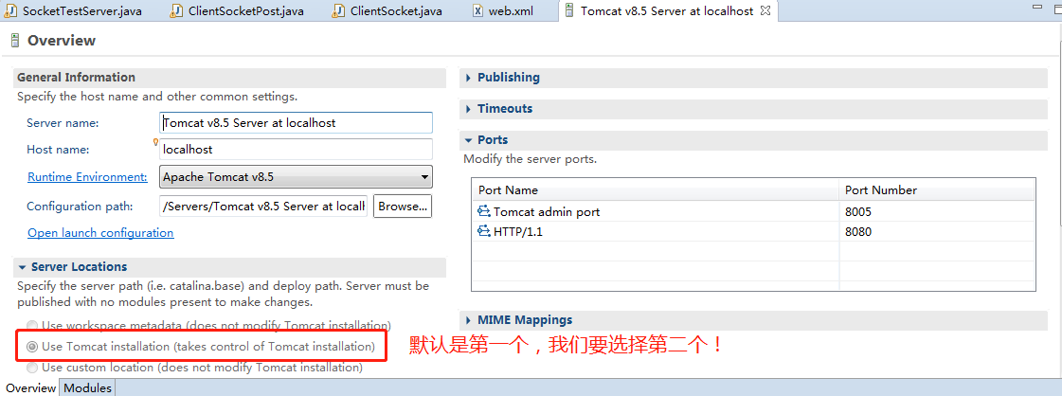Collapse the Server Locations section
Image resolution: width=1062 pixels, height=396 pixels.
click(x=24, y=267)
